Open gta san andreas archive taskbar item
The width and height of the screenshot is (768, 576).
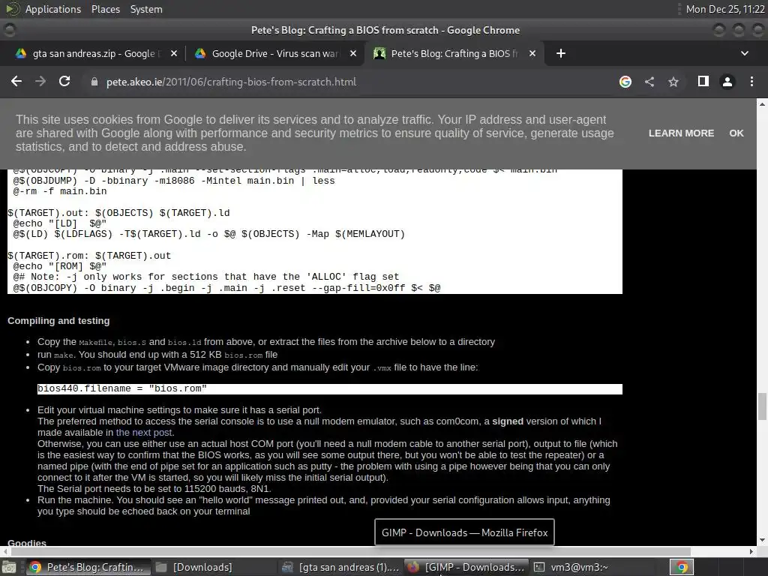coord(341,567)
